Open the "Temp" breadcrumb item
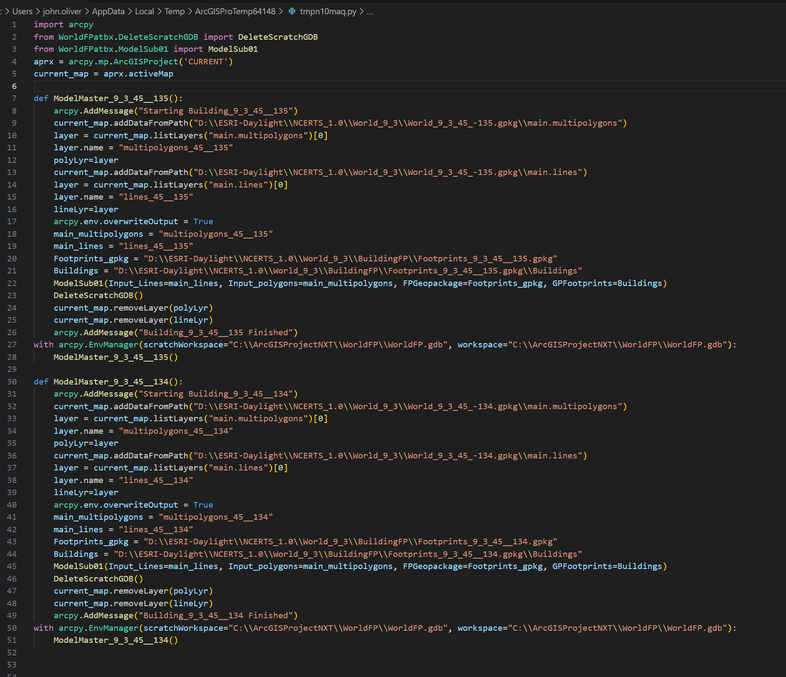786x677 pixels. pos(175,12)
